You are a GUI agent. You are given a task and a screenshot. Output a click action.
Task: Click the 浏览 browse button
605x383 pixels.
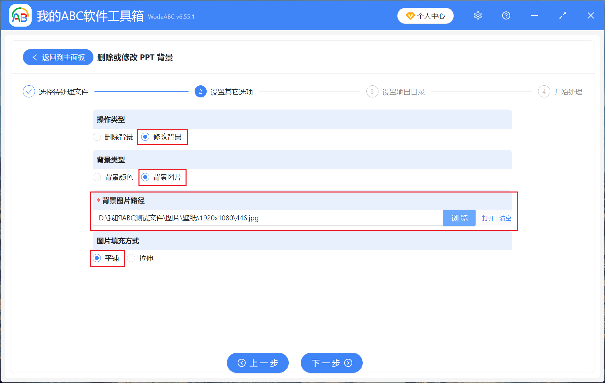(459, 218)
